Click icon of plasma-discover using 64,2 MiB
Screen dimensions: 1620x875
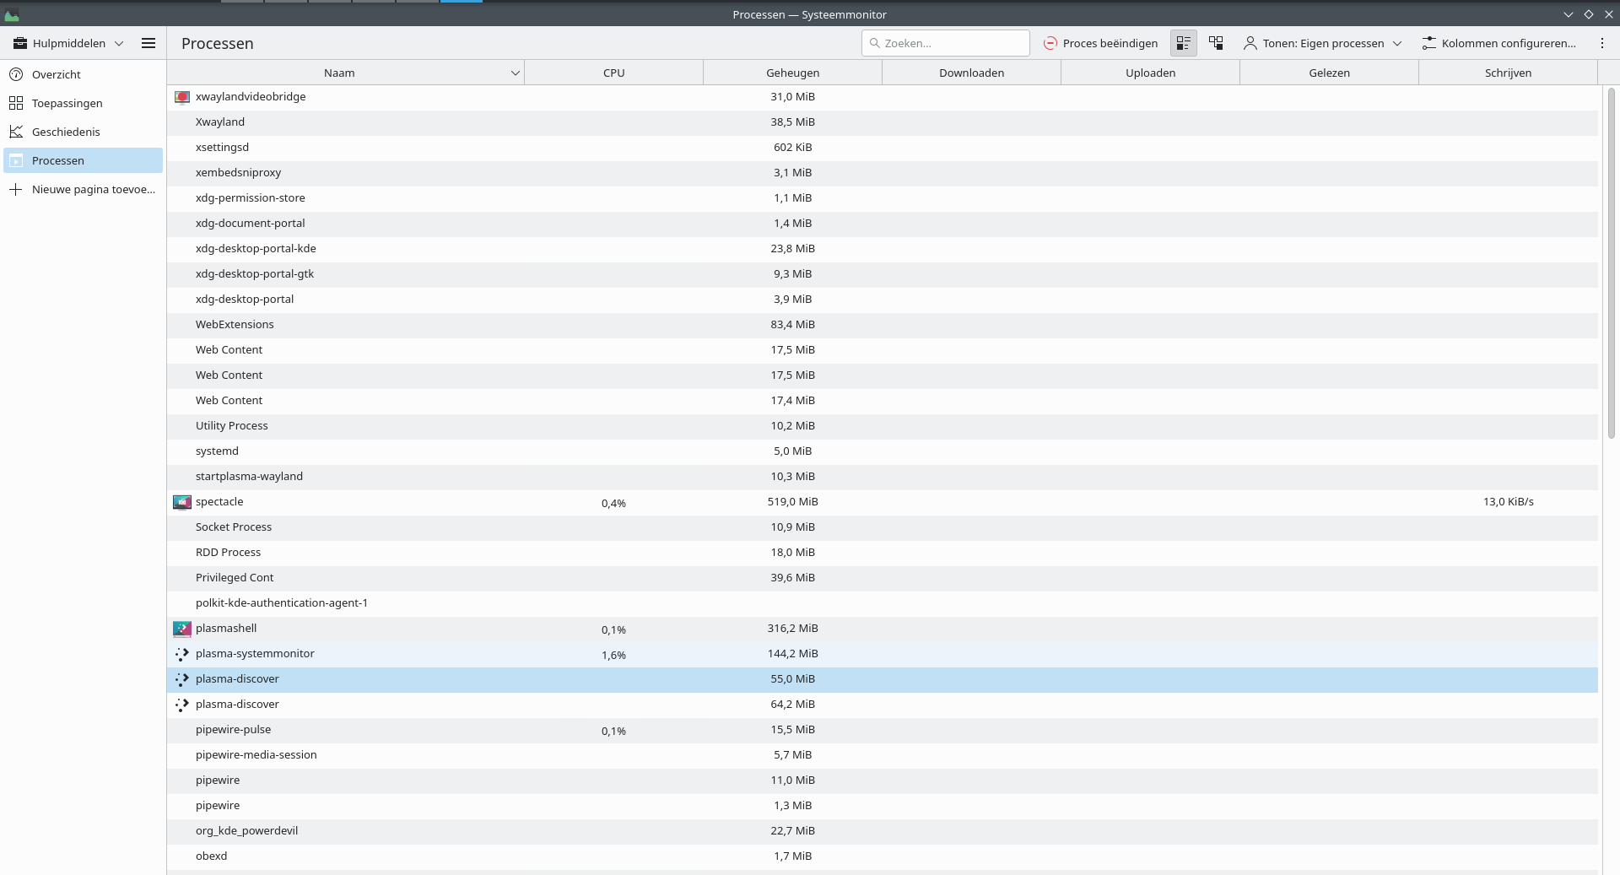coord(181,705)
